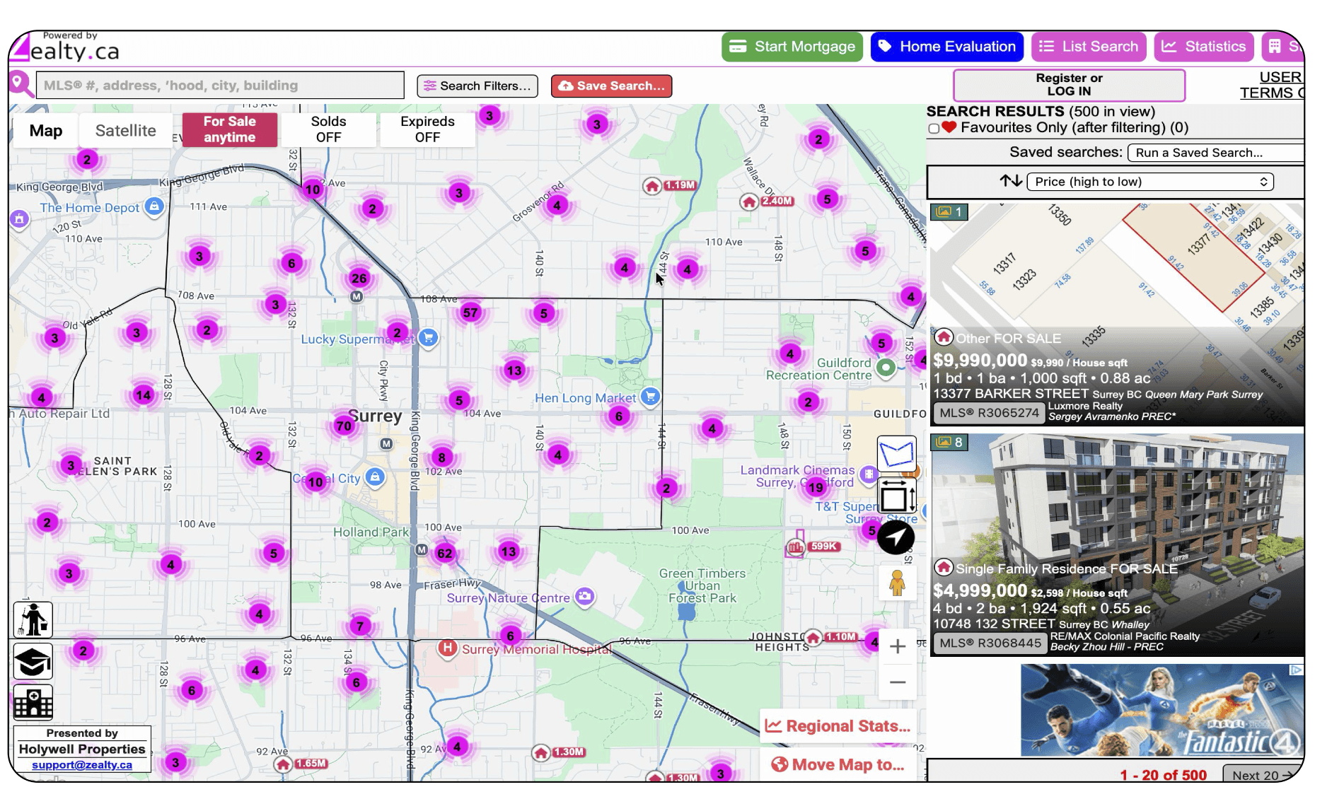This screenshot has height=799, width=1344.
Task: Click the sort direction arrows icon
Action: [1011, 181]
